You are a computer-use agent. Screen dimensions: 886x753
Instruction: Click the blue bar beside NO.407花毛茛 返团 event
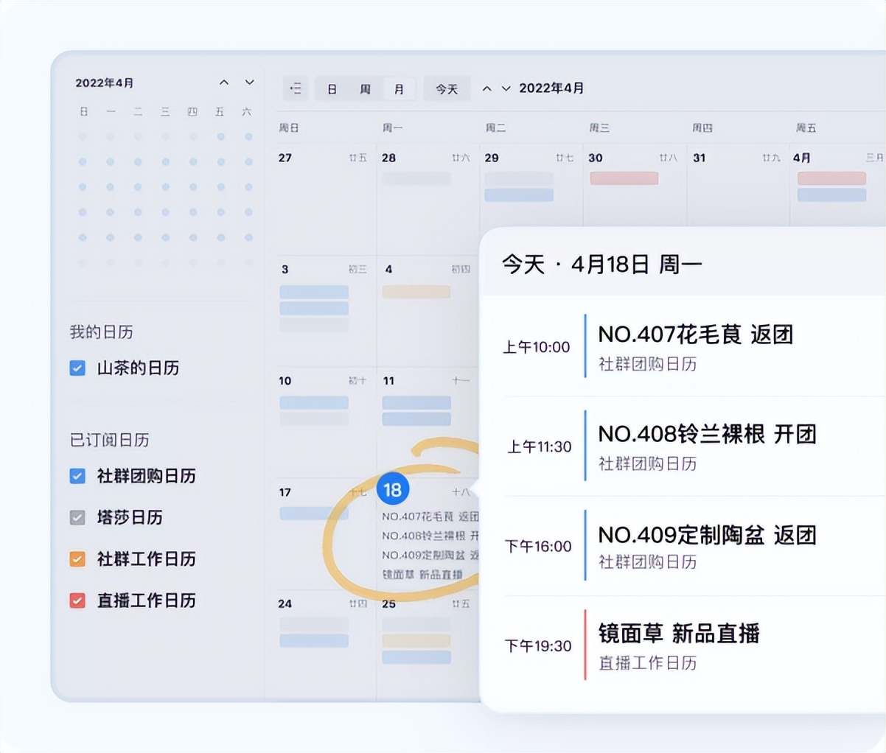point(585,347)
